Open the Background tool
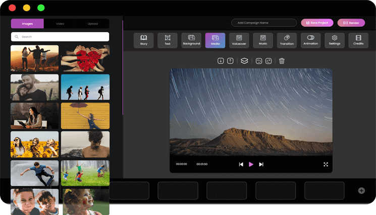This screenshot has width=376, height=215. (x=191, y=40)
